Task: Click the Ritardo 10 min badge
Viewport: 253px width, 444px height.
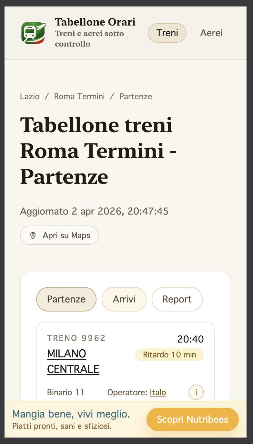Action: pos(169,354)
